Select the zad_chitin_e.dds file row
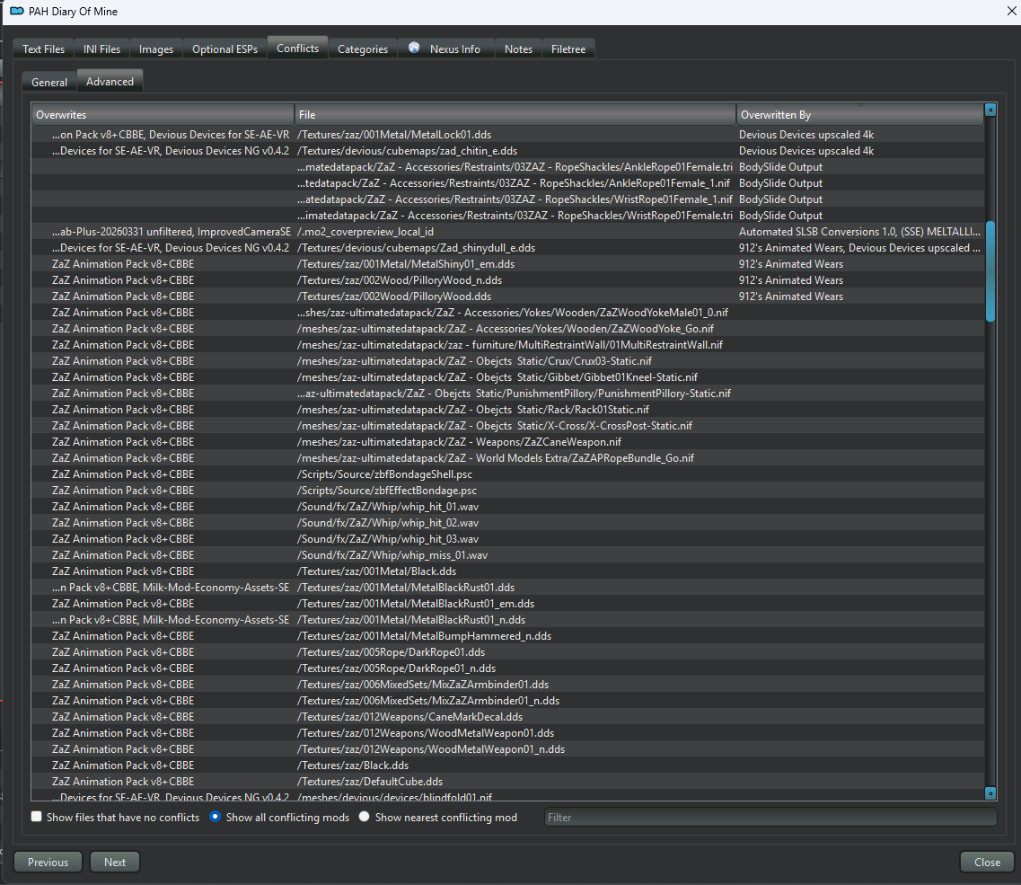Viewport: 1021px width, 885px height. [x=508, y=151]
